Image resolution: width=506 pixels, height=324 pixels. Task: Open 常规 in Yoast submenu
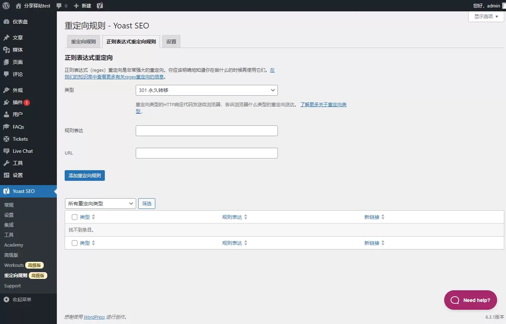click(x=9, y=205)
